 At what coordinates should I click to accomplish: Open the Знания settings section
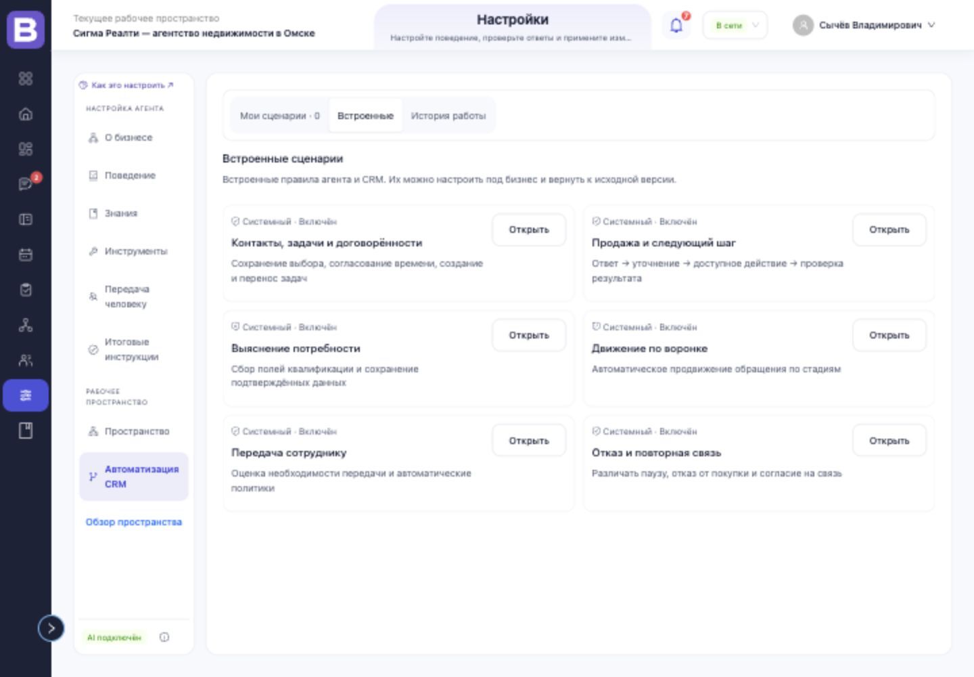(133, 213)
